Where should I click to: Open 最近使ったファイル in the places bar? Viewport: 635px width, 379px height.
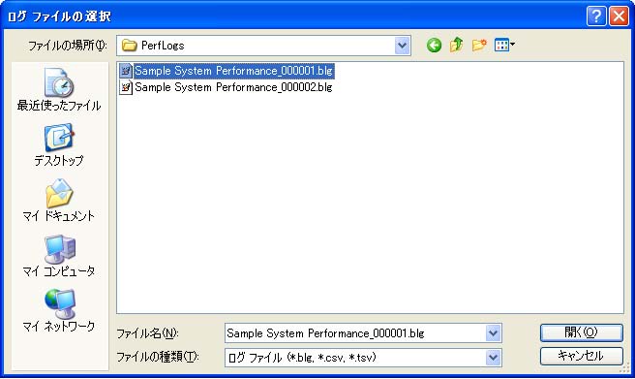click(59, 90)
